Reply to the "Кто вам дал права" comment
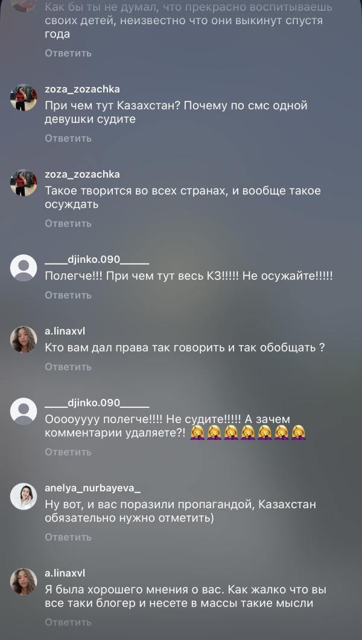362x640 pixels. [x=68, y=367]
